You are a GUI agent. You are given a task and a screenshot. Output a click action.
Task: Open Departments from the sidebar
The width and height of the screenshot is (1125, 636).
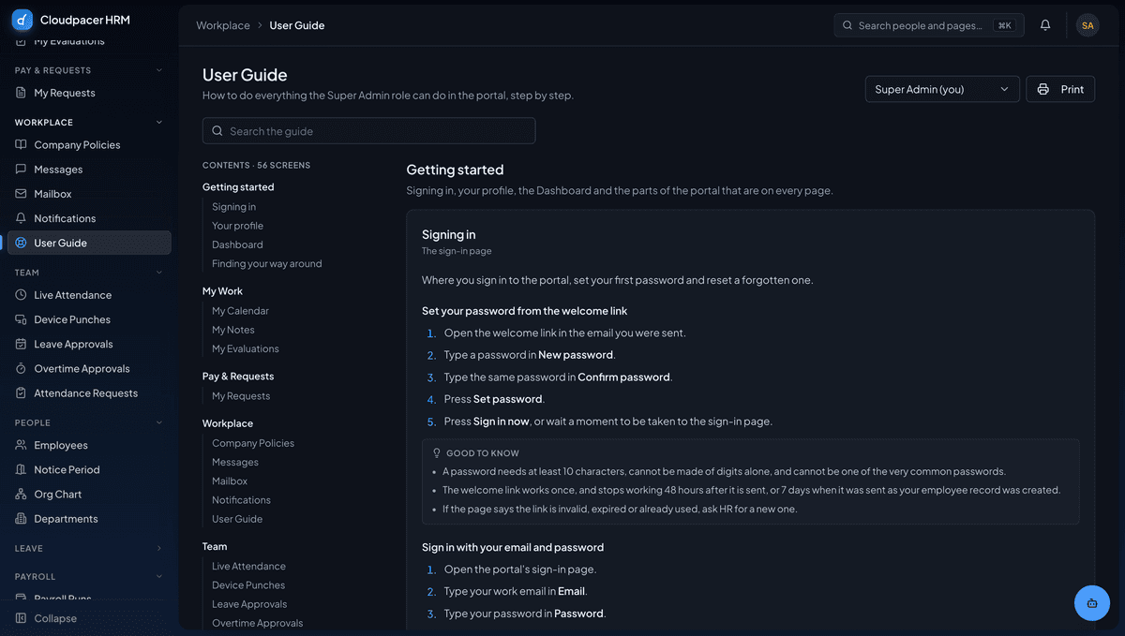click(89, 519)
